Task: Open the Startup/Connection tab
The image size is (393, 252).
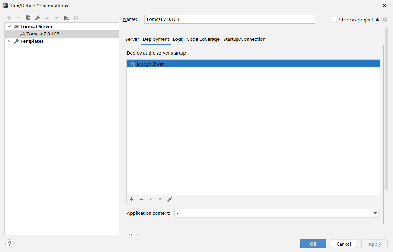Action: pyautogui.click(x=244, y=39)
